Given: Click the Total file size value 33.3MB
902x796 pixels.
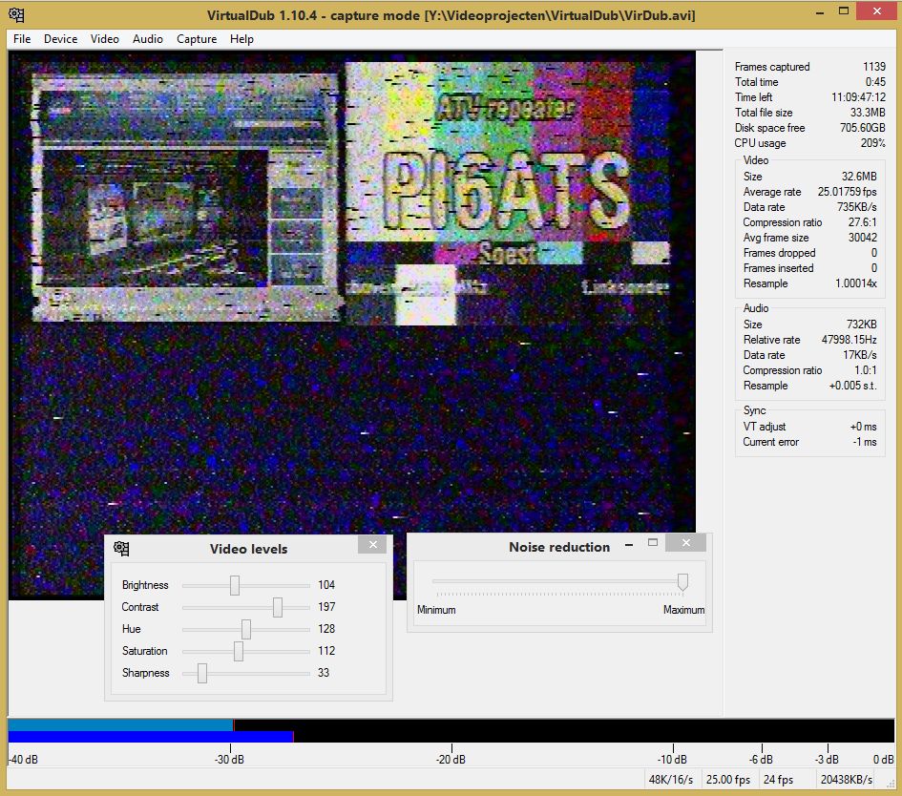Looking at the screenshot, I should coord(868,113).
